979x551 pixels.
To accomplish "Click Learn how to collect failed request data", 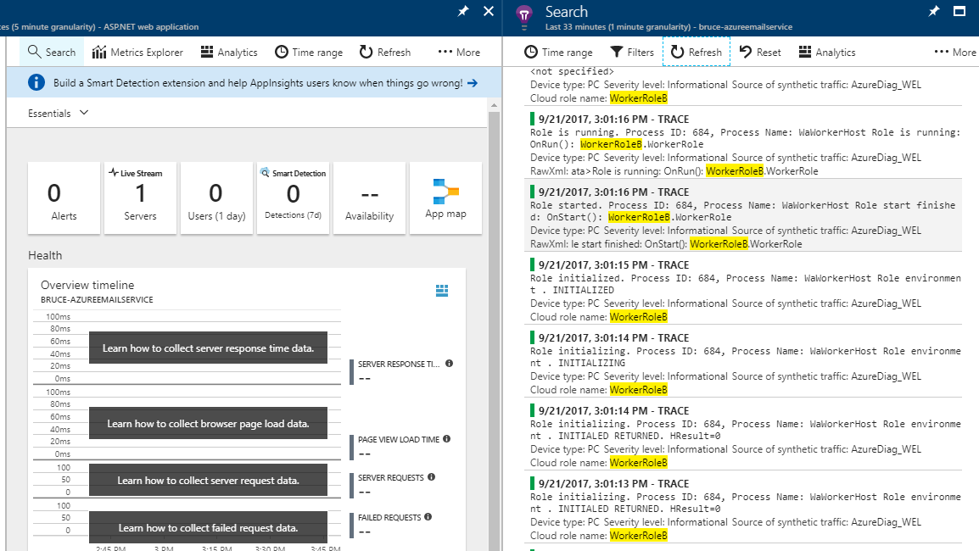I will pos(208,528).
